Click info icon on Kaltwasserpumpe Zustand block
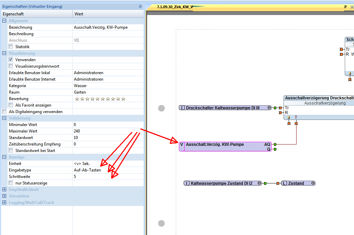This screenshot has width=354, height=235. click(259, 183)
